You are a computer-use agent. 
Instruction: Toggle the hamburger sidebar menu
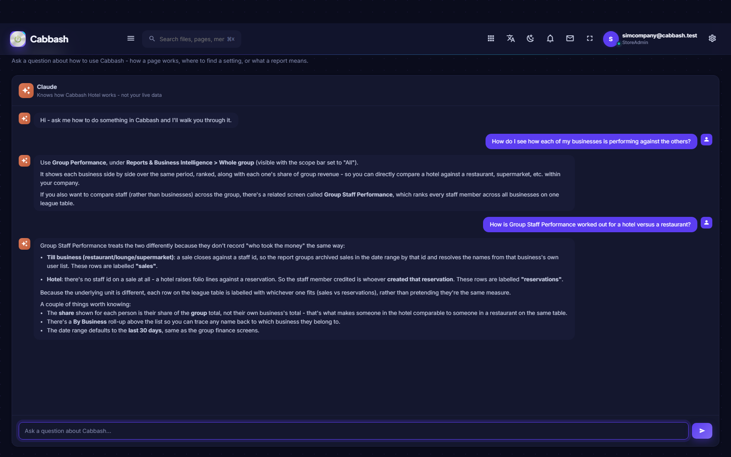pos(131,39)
